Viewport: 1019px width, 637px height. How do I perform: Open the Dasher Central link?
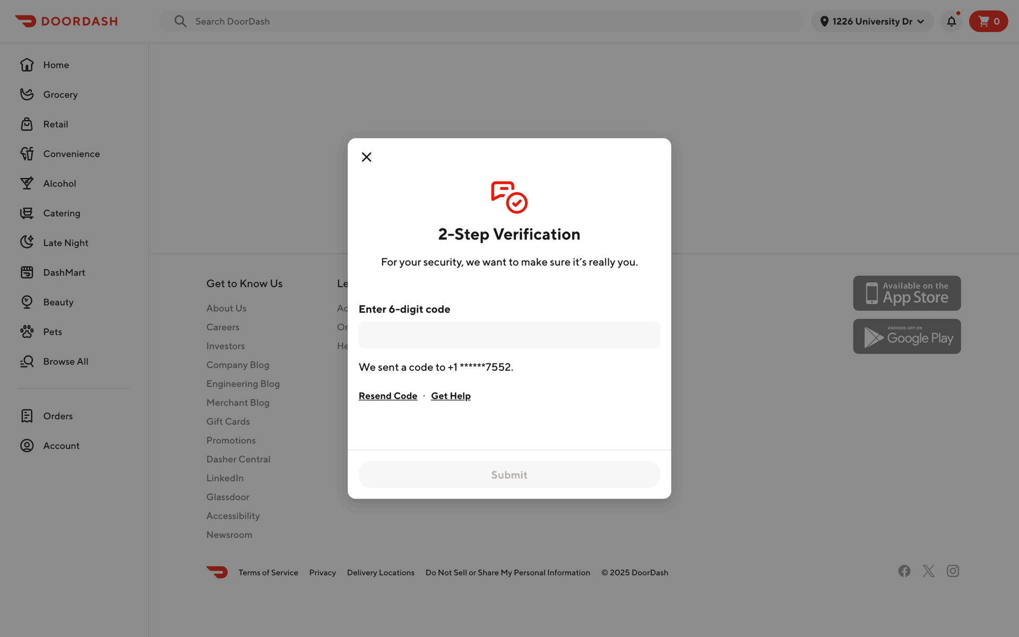pos(238,459)
